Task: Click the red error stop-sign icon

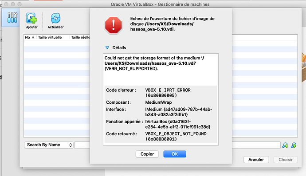Action: (114, 25)
